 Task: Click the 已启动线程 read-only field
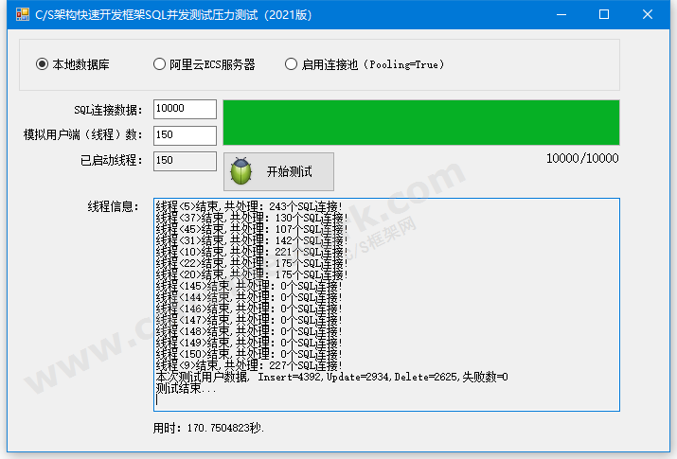185,161
